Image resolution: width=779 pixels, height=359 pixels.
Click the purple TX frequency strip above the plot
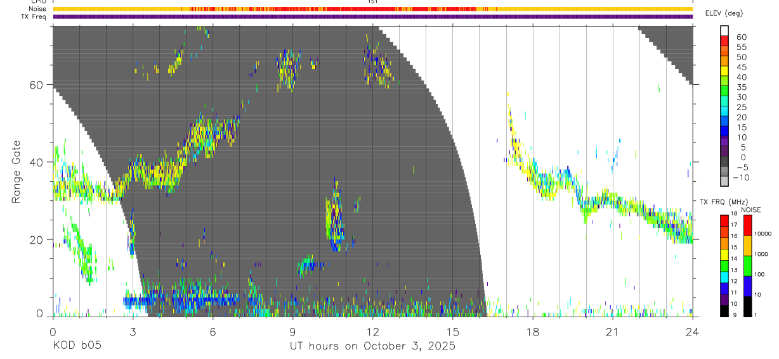[x=372, y=16]
